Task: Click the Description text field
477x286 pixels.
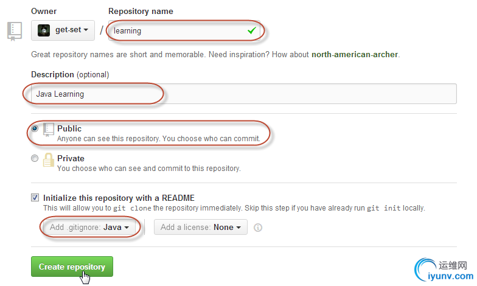Action: (x=243, y=94)
